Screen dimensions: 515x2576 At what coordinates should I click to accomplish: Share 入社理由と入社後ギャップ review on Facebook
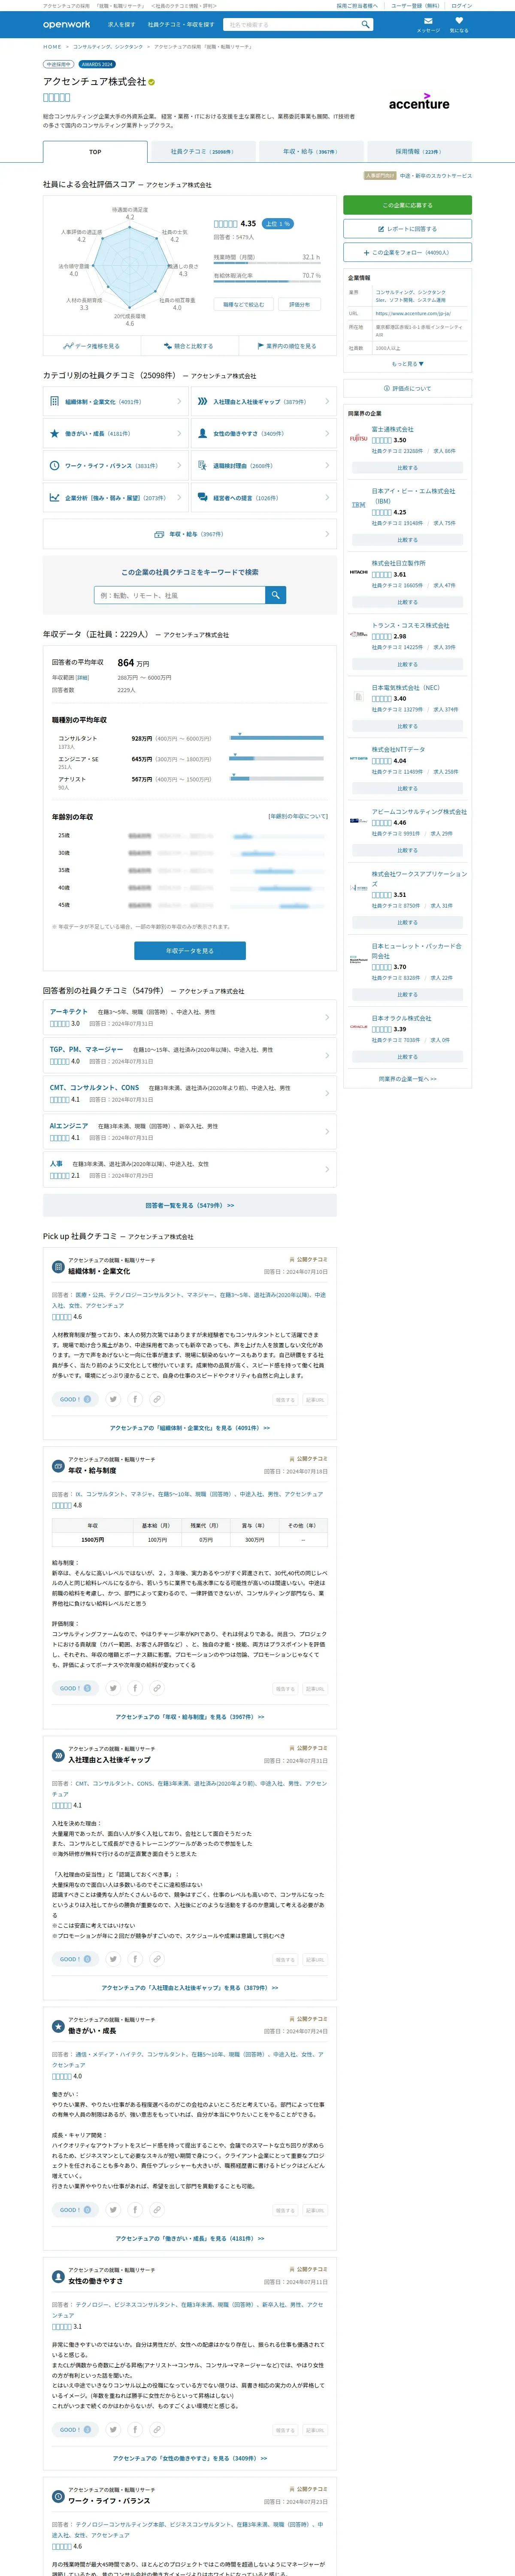135,1959
